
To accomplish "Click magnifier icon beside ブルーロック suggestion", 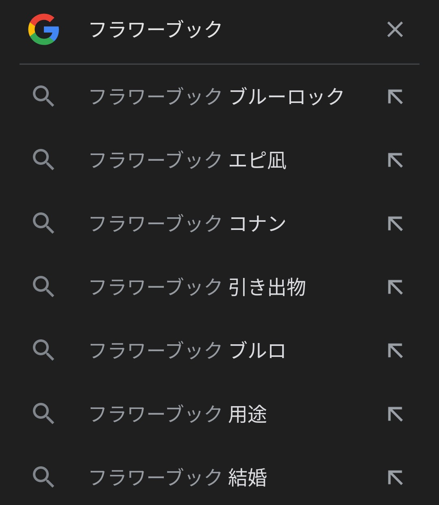I will pyautogui.click(x=43, y=97).
